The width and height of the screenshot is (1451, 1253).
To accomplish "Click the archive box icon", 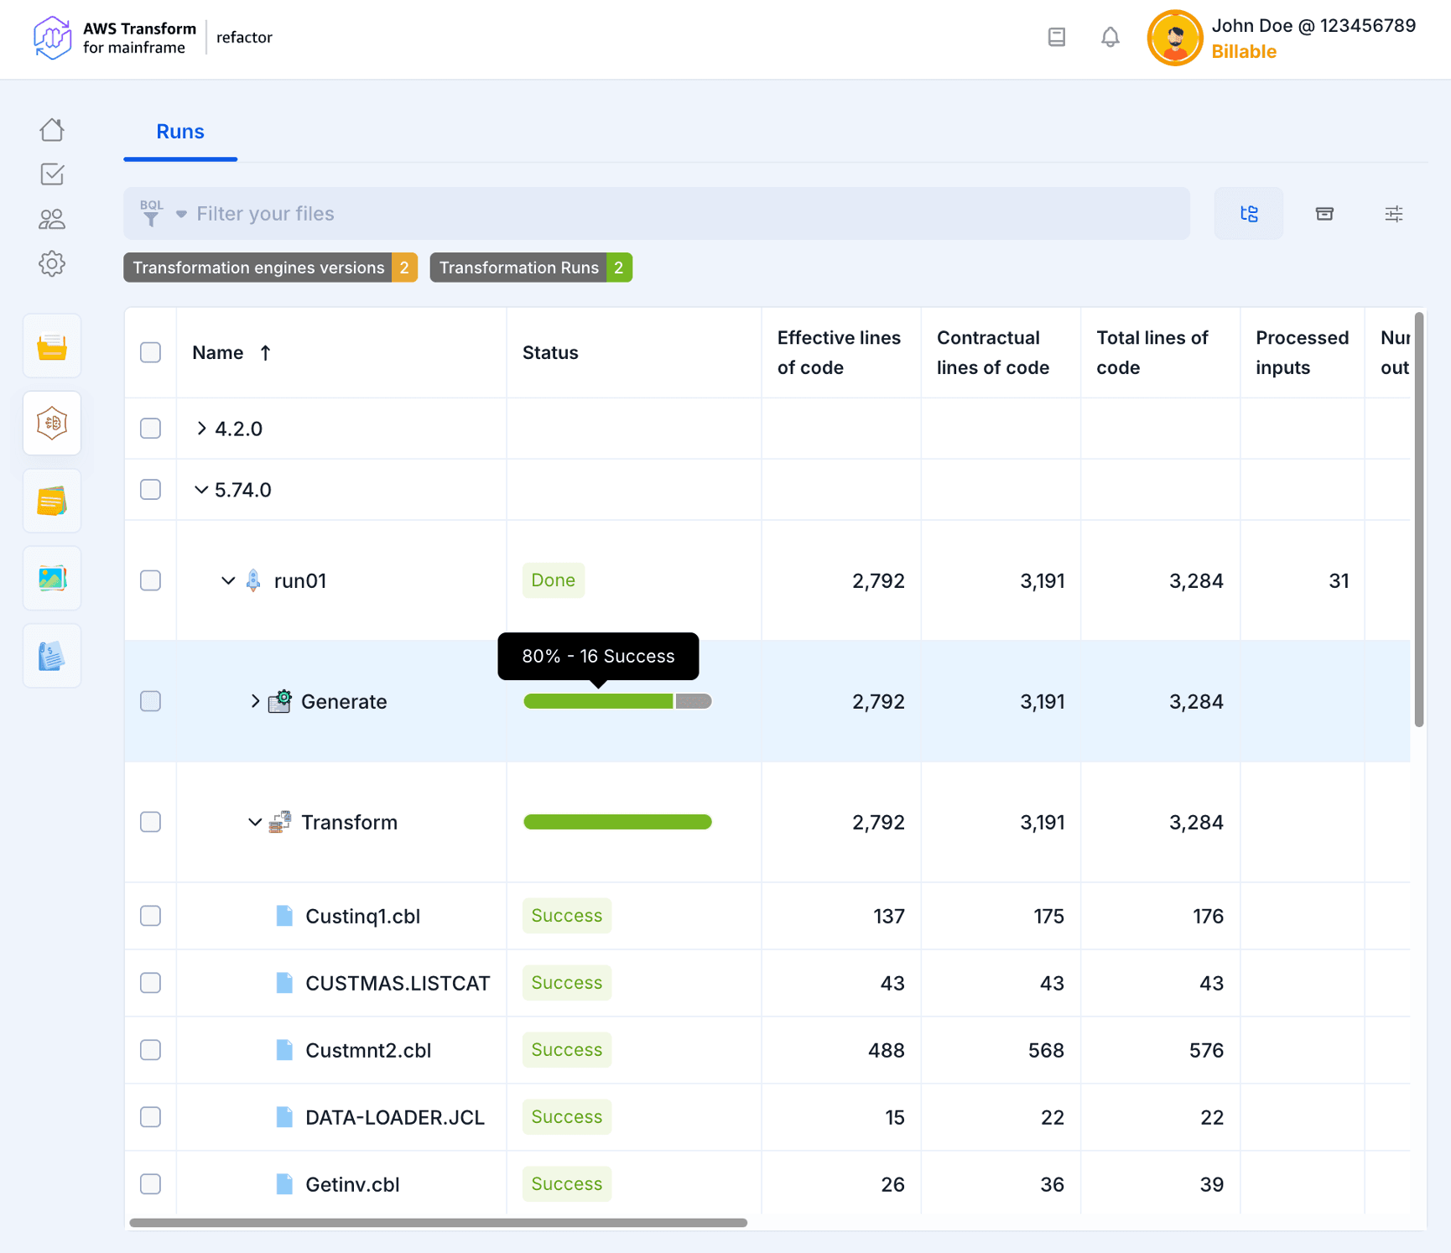I will [1324, 214].
